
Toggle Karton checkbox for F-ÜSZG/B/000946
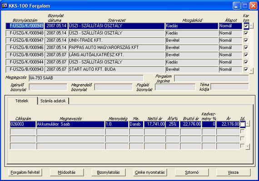(246, 48)
